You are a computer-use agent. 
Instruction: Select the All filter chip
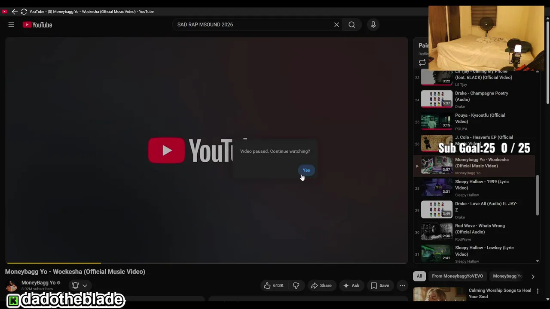coord(419,276)
